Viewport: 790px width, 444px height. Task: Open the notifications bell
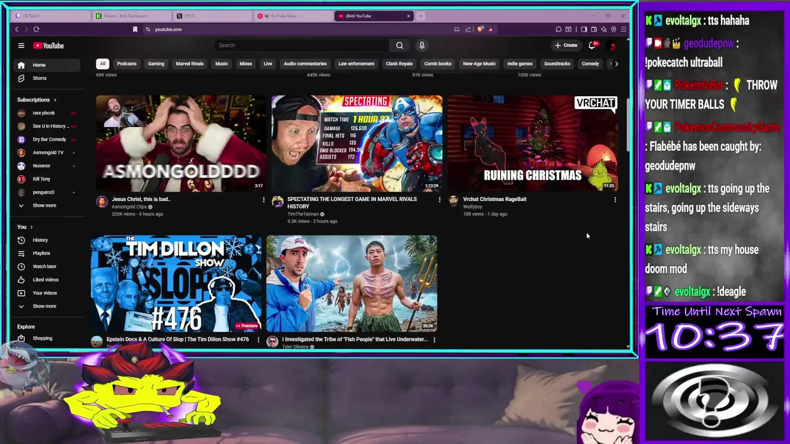pos(592,45)
